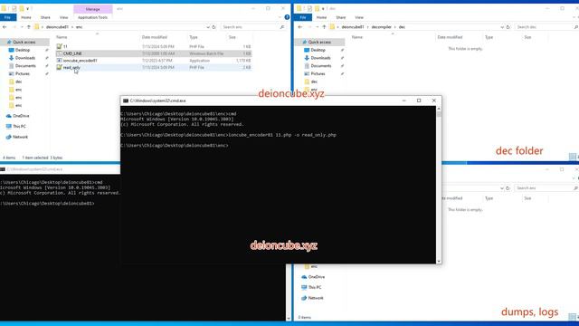This screenshot has height=326, width=579.
Task: Open Pictures in the dec window sidebar
Action: point(318,74)
